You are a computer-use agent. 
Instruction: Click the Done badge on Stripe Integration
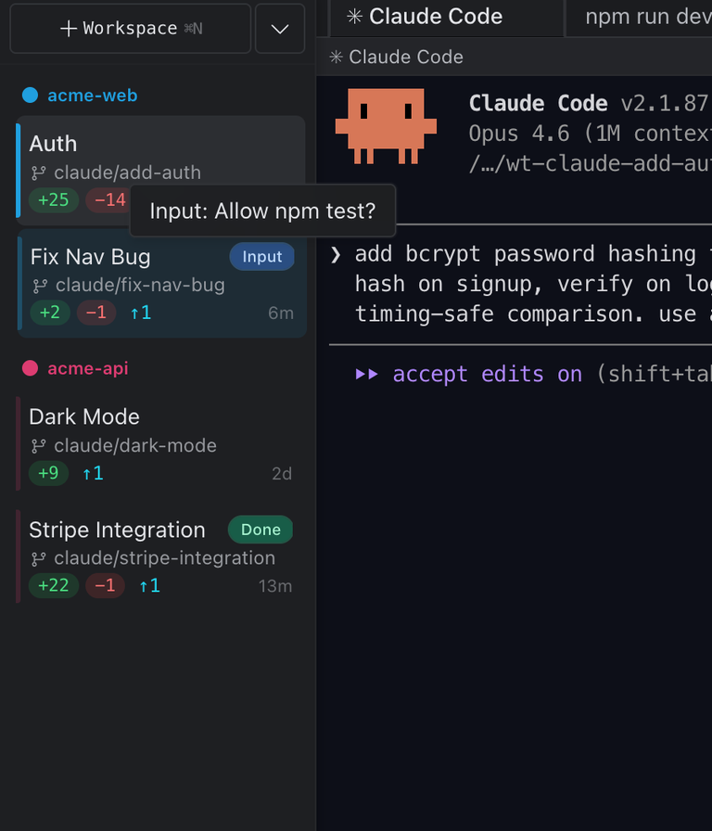point(261,530)
